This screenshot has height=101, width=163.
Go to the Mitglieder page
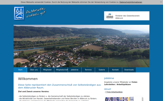click(47, 70)
